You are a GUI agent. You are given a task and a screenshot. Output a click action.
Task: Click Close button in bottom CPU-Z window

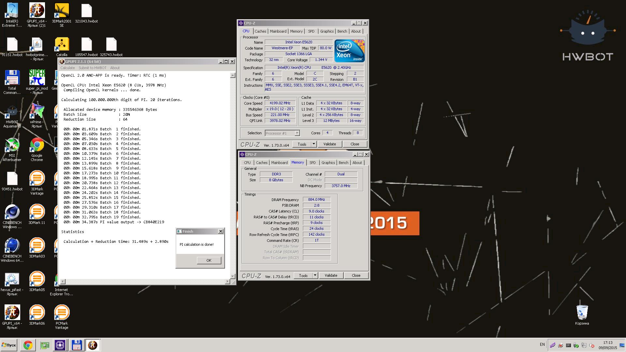(356, 275)
